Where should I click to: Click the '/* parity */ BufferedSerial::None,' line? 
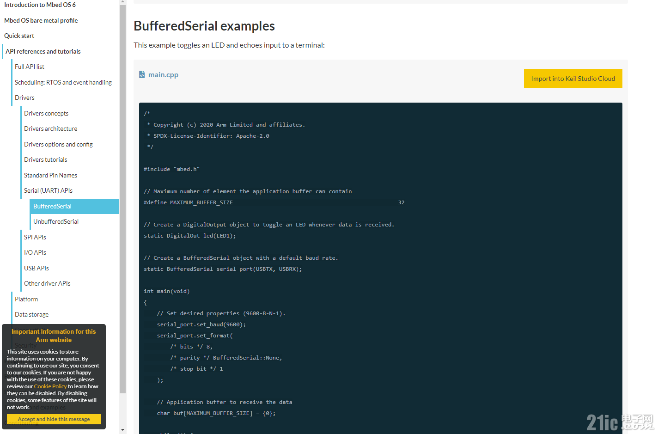point(226,358)
